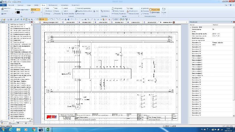235x132 pixels.
Task: Open Google Chrome from the taskbar
Action: click(34, 129)
